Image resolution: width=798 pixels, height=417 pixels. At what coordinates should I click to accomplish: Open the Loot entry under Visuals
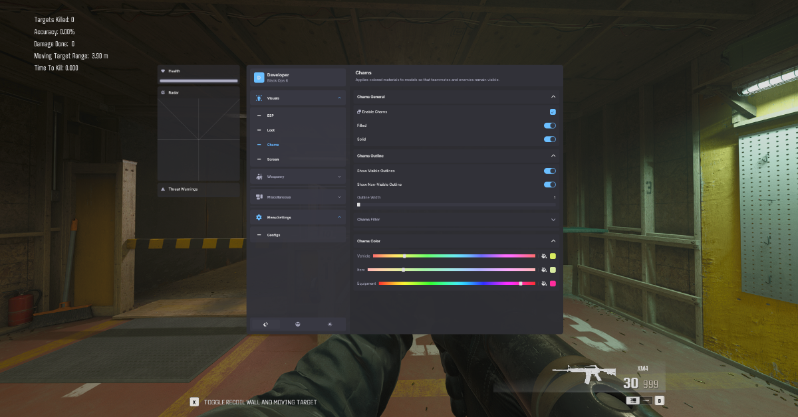271,130
